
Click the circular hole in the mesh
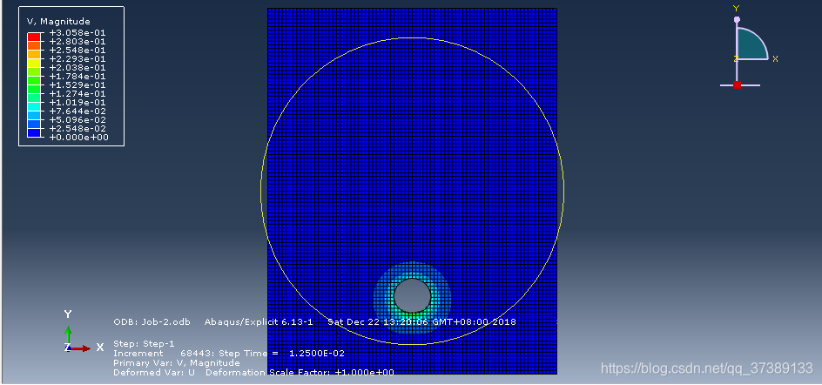pos(412,295)
